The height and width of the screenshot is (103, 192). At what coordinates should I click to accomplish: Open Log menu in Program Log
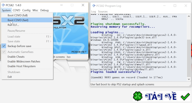point(94,12)
